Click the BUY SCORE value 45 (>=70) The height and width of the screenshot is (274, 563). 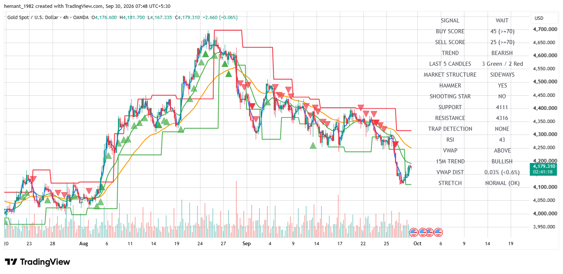(502, 31)
